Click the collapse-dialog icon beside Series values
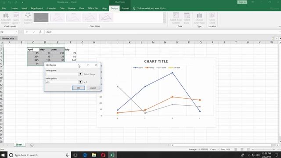Viewport: 281px width, 158px height. coord(80,82)
